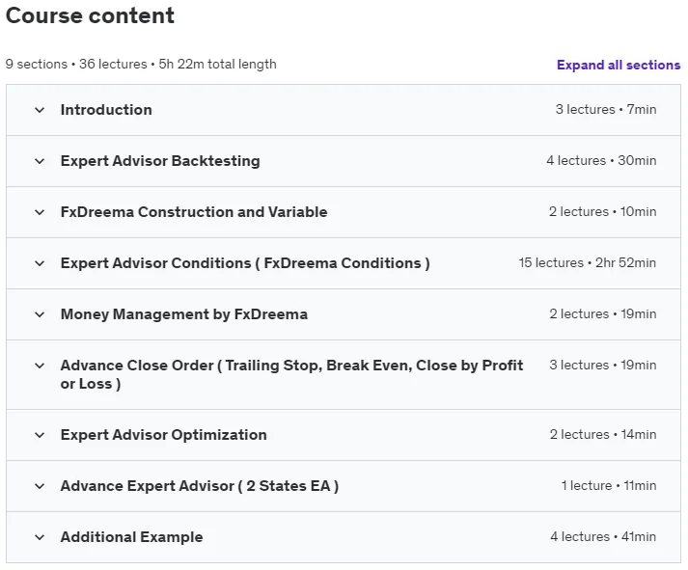Screen dimensions: 688x570
Task: Open Advance Expert Advisor 2 States EA
Action: click(x=200, y=486)
